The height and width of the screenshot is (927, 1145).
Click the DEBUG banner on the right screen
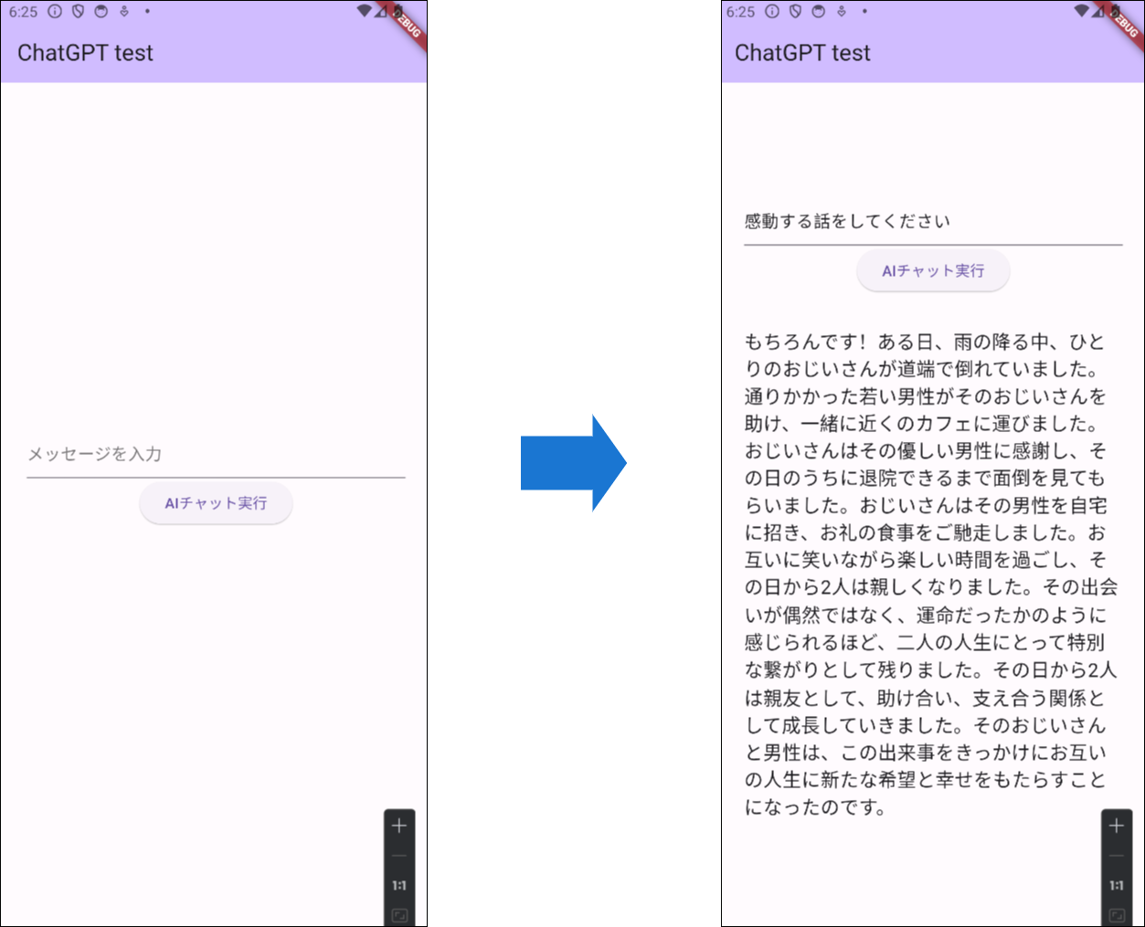1126,22
